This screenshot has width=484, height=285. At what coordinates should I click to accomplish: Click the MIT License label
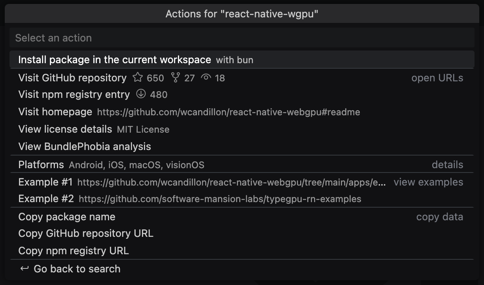[143, 129]
